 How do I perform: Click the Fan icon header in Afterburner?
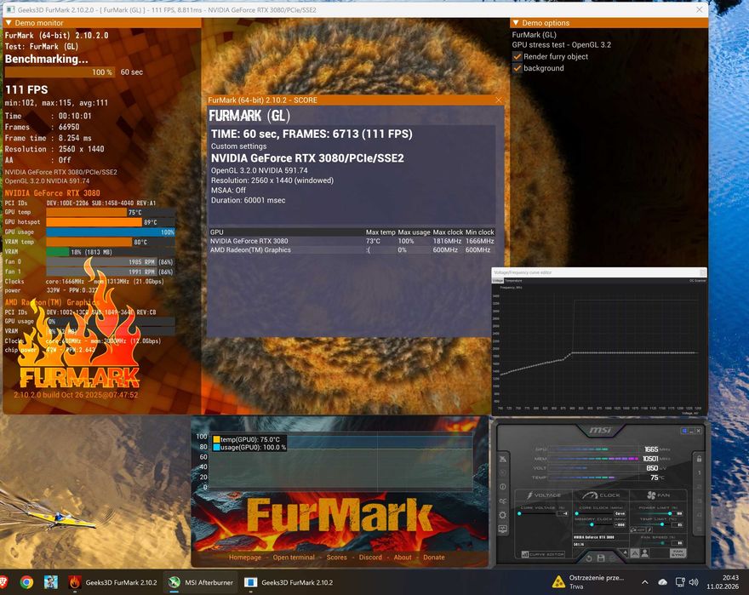click(x=652, y=495)
